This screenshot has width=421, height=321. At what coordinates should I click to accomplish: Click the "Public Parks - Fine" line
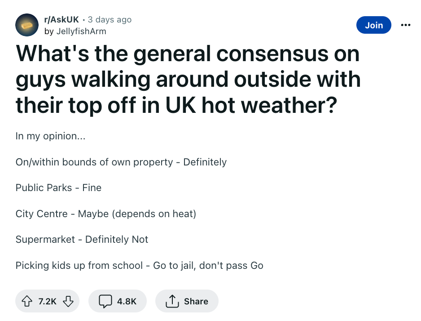[58, 187]
